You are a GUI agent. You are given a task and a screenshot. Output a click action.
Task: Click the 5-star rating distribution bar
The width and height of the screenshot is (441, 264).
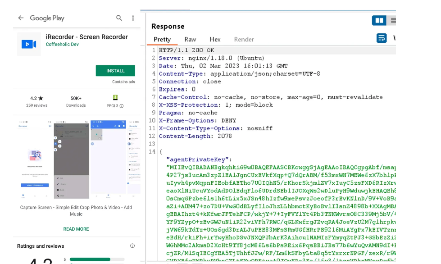[97, 259]
